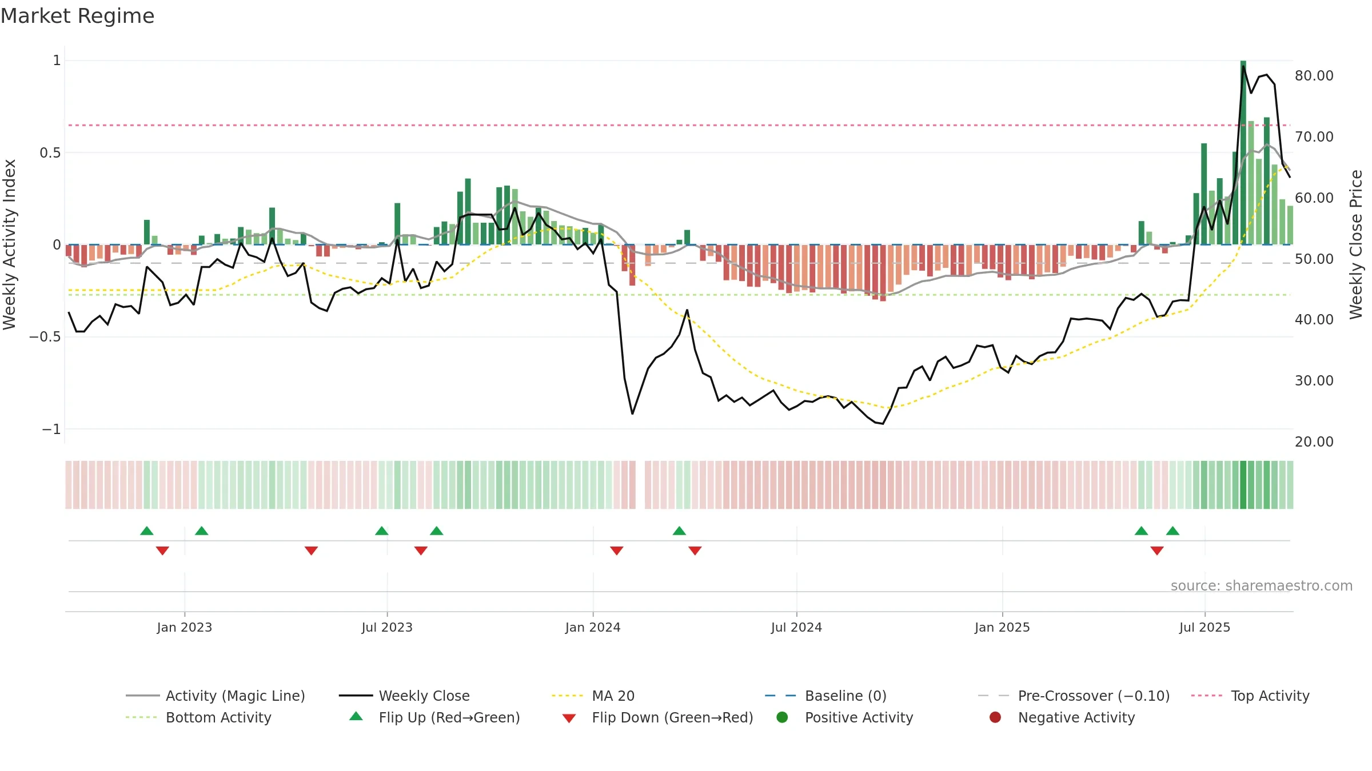Viewport: 1372px width, 771px height.
Task: Toggle the Bottom Activity legend entry
Action: [x=198, y=717]
